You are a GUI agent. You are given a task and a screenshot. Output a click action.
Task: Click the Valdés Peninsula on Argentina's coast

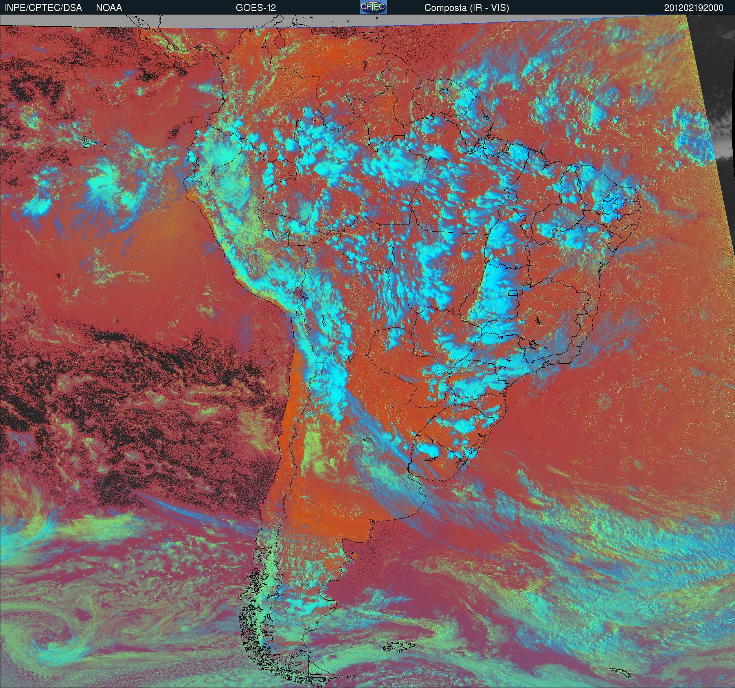coord(354,556)
